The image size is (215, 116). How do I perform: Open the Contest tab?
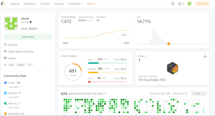(x=45, y=4)
